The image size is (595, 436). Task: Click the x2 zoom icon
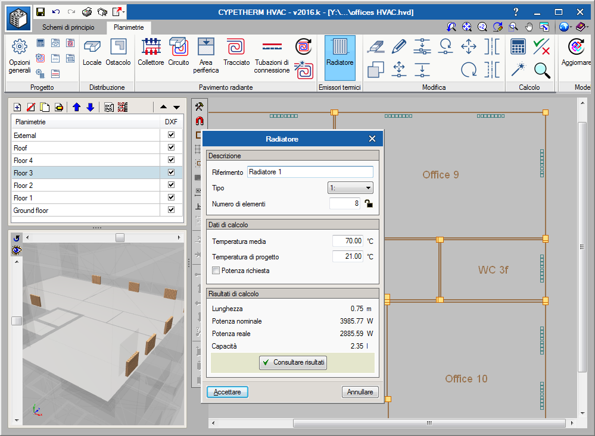[482, 27]
